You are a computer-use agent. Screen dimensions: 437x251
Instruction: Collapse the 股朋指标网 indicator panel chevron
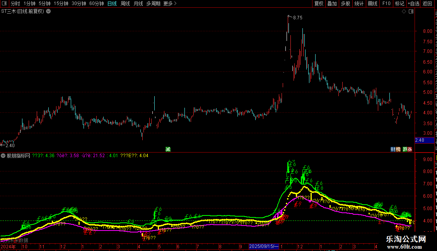pos(3,156)
